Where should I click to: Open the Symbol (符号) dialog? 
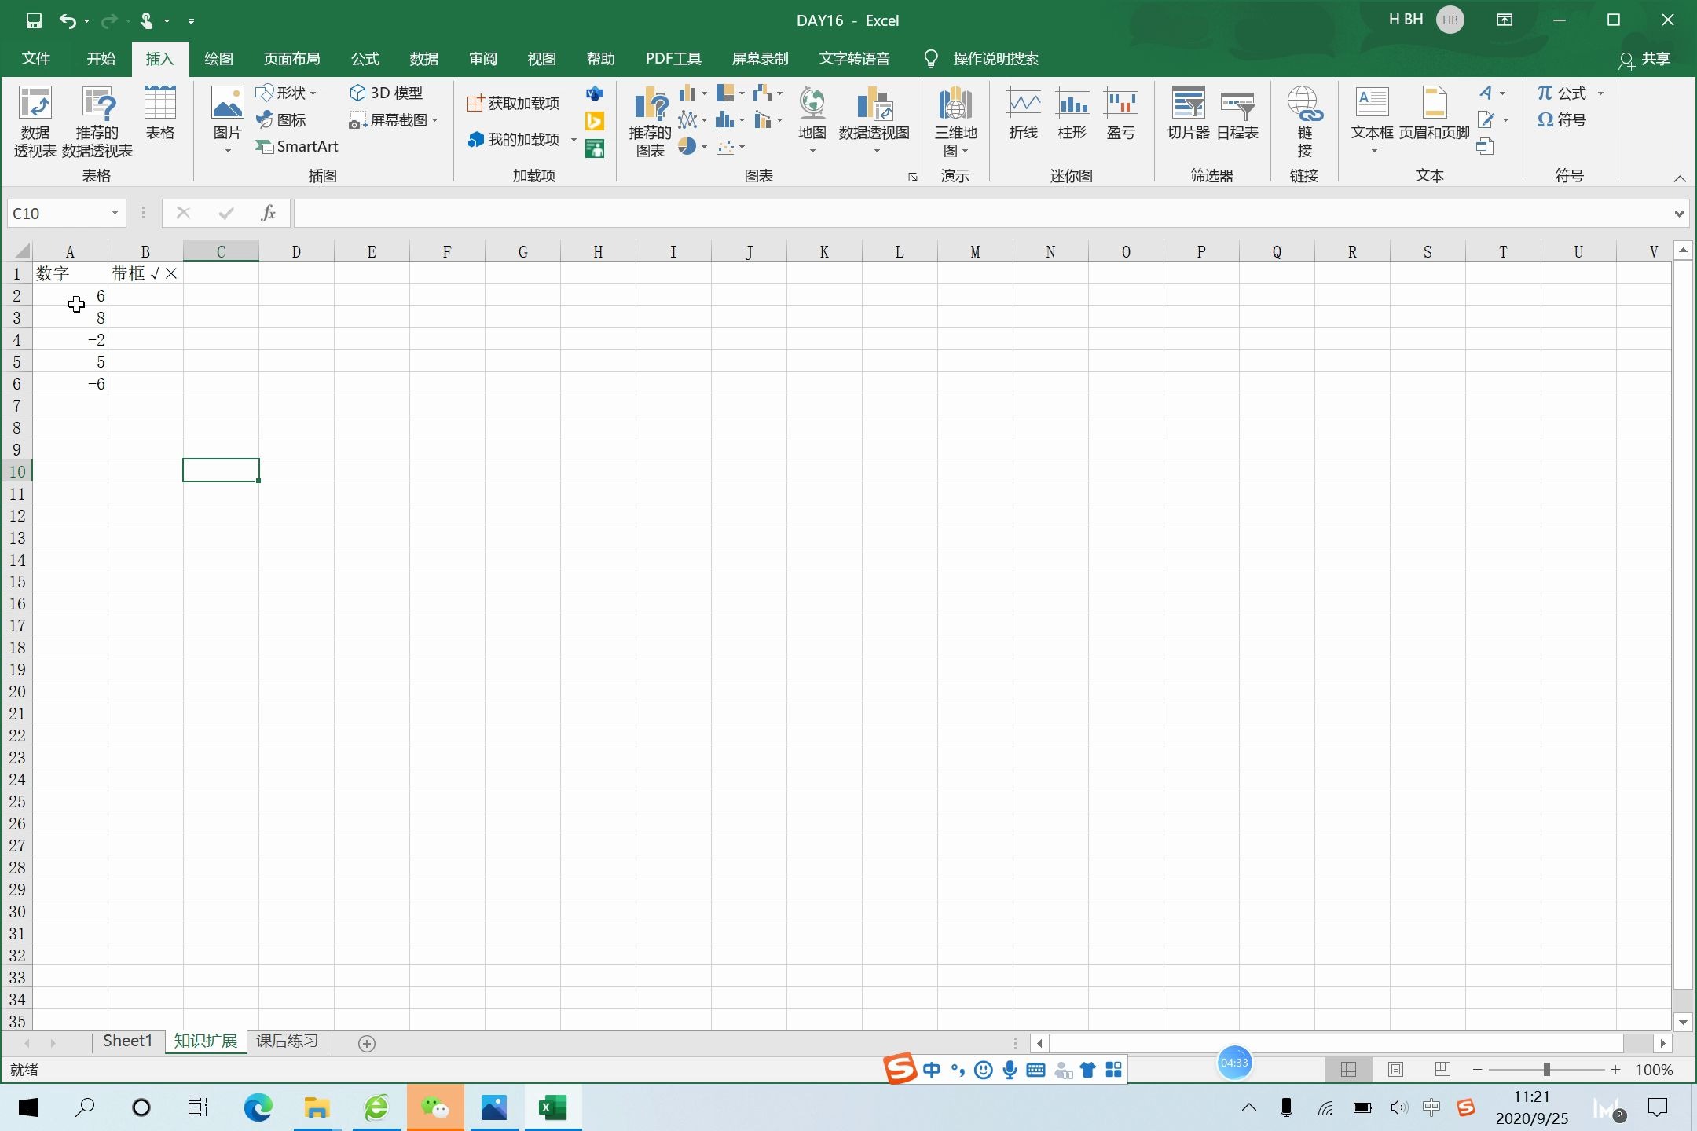(1562, 120)
